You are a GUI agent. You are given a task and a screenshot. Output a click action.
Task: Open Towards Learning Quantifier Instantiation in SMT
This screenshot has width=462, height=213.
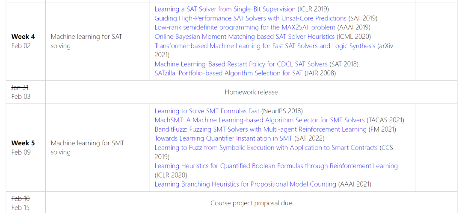223,138
